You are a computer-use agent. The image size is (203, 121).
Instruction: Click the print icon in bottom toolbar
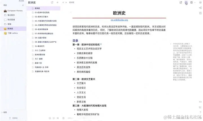point(63,118)
